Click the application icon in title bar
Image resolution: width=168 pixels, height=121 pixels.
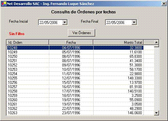click(x=4, y=4)
